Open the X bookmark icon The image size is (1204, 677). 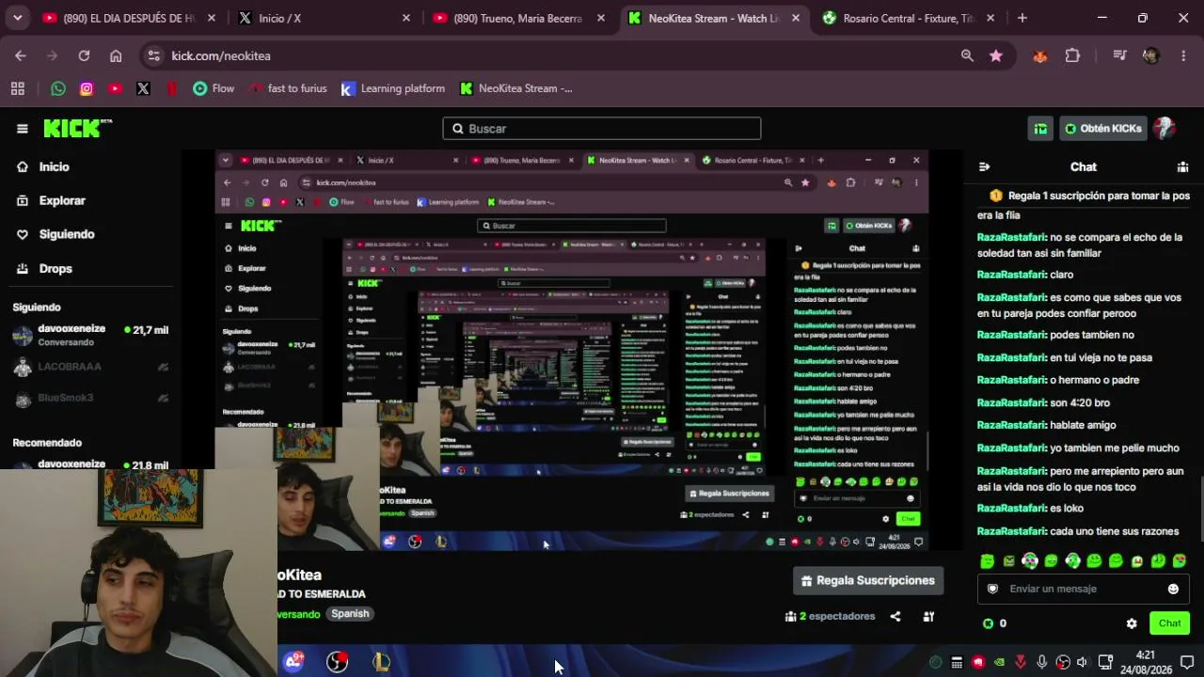coord(143,88)
